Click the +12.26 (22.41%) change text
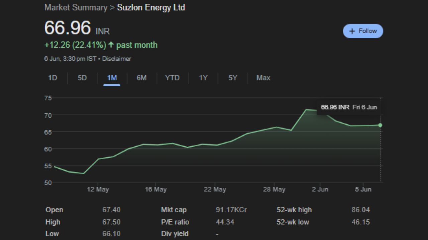 click(x=75, y=45)
